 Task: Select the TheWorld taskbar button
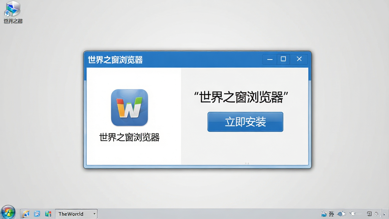click(x=76, y=214)
